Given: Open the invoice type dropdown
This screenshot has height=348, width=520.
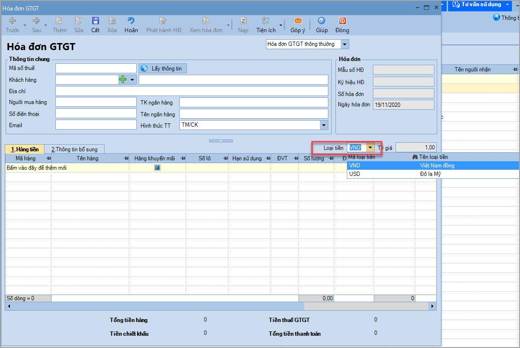Looking at the screenshot, I should coord(344,44).
